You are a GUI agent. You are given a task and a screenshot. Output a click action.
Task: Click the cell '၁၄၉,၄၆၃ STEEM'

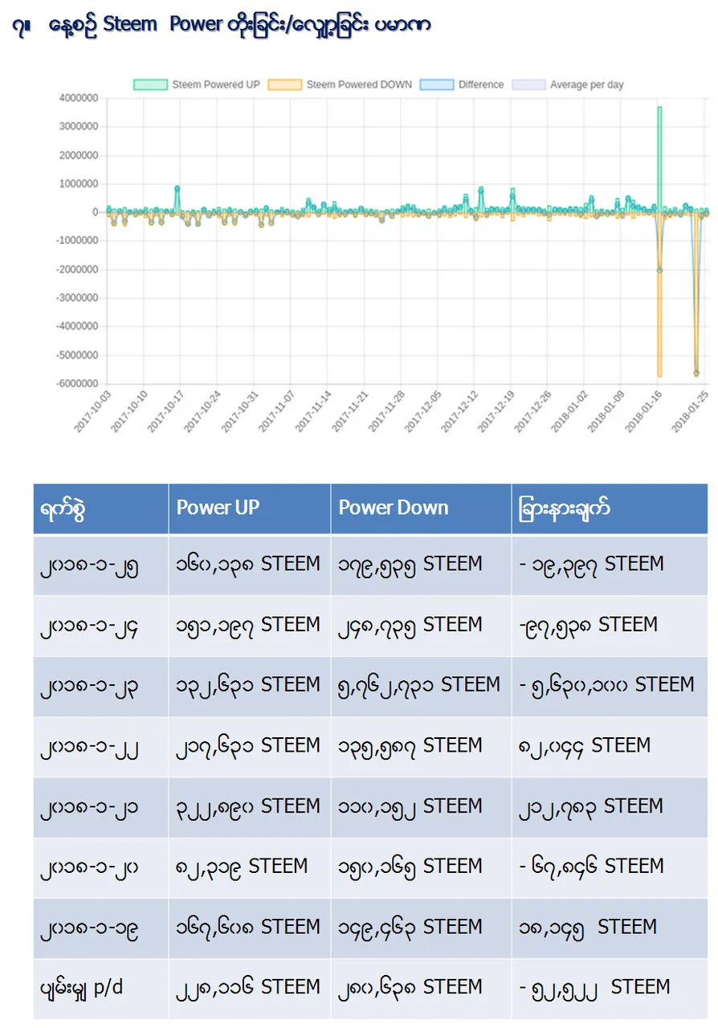(x=421, y=928)
